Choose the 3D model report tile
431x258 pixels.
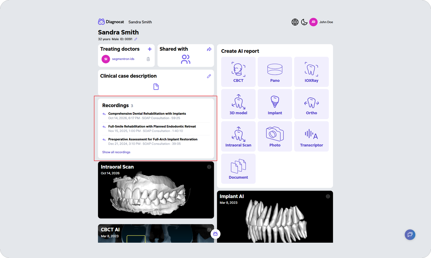[238, 104]
